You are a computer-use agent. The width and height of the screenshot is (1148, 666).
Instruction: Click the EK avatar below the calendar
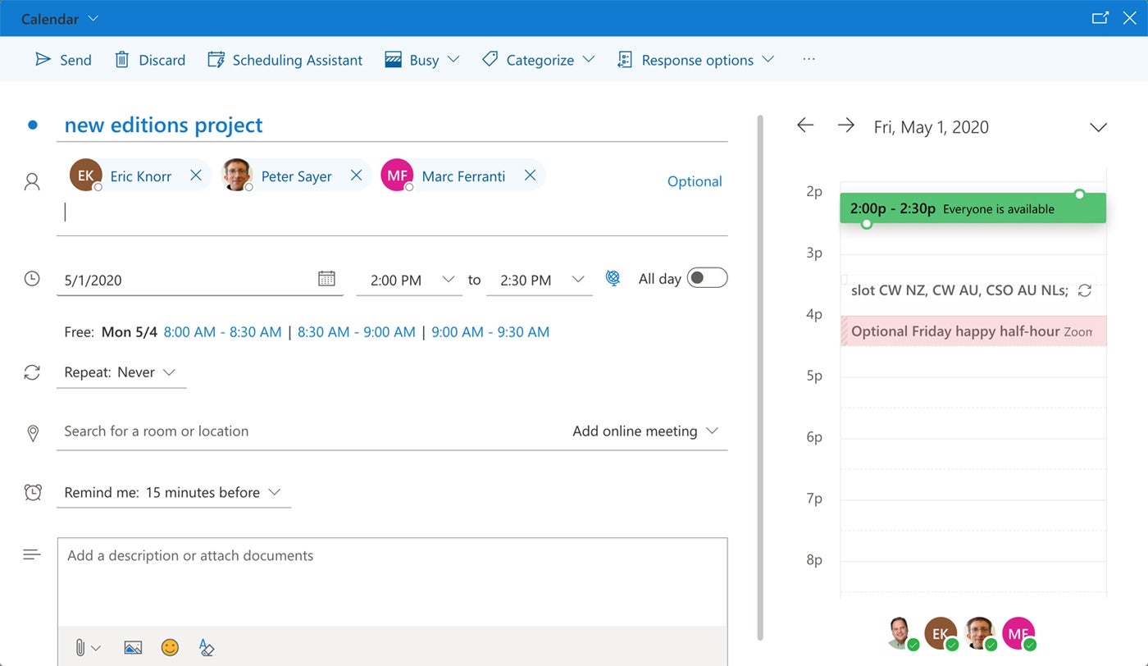941,632
